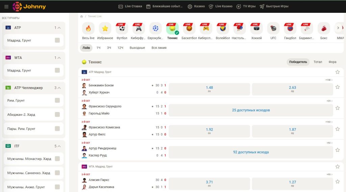Check WTA Мадрид. Грунт checkbox
This screenshot has height=192, width=346.
57,70
